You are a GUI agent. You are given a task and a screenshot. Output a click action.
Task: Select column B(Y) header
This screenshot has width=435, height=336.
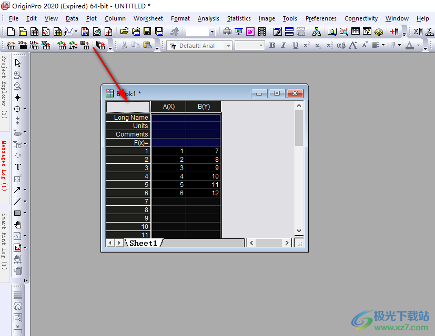click(204, 107)
